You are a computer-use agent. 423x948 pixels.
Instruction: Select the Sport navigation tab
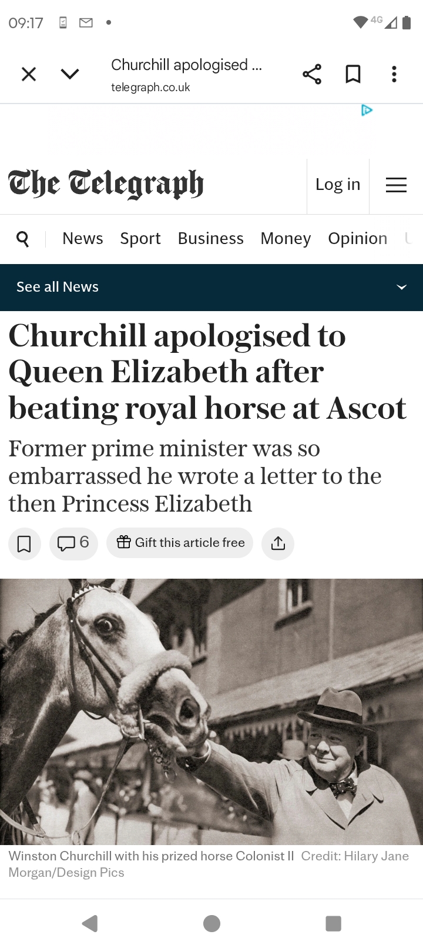click(140, 239)
